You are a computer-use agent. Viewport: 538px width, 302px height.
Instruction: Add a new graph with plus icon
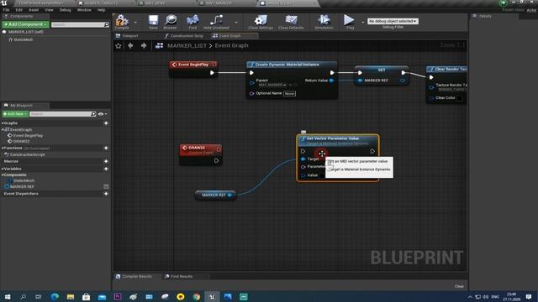point(106,123)
